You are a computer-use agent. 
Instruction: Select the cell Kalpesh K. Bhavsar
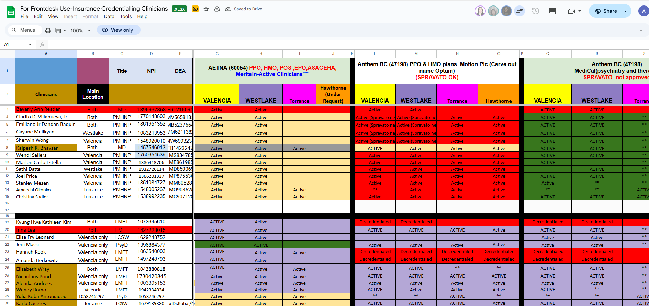(46, 148)
